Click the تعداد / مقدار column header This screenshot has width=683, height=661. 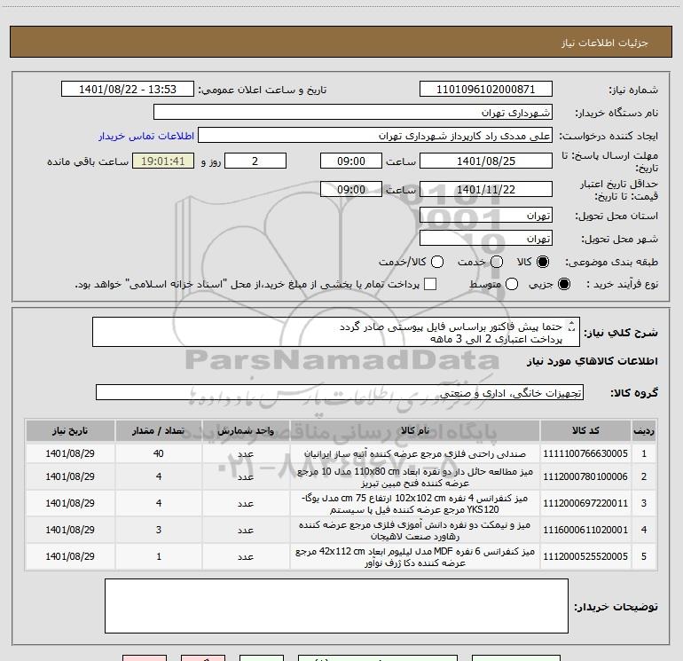point(159,430)
